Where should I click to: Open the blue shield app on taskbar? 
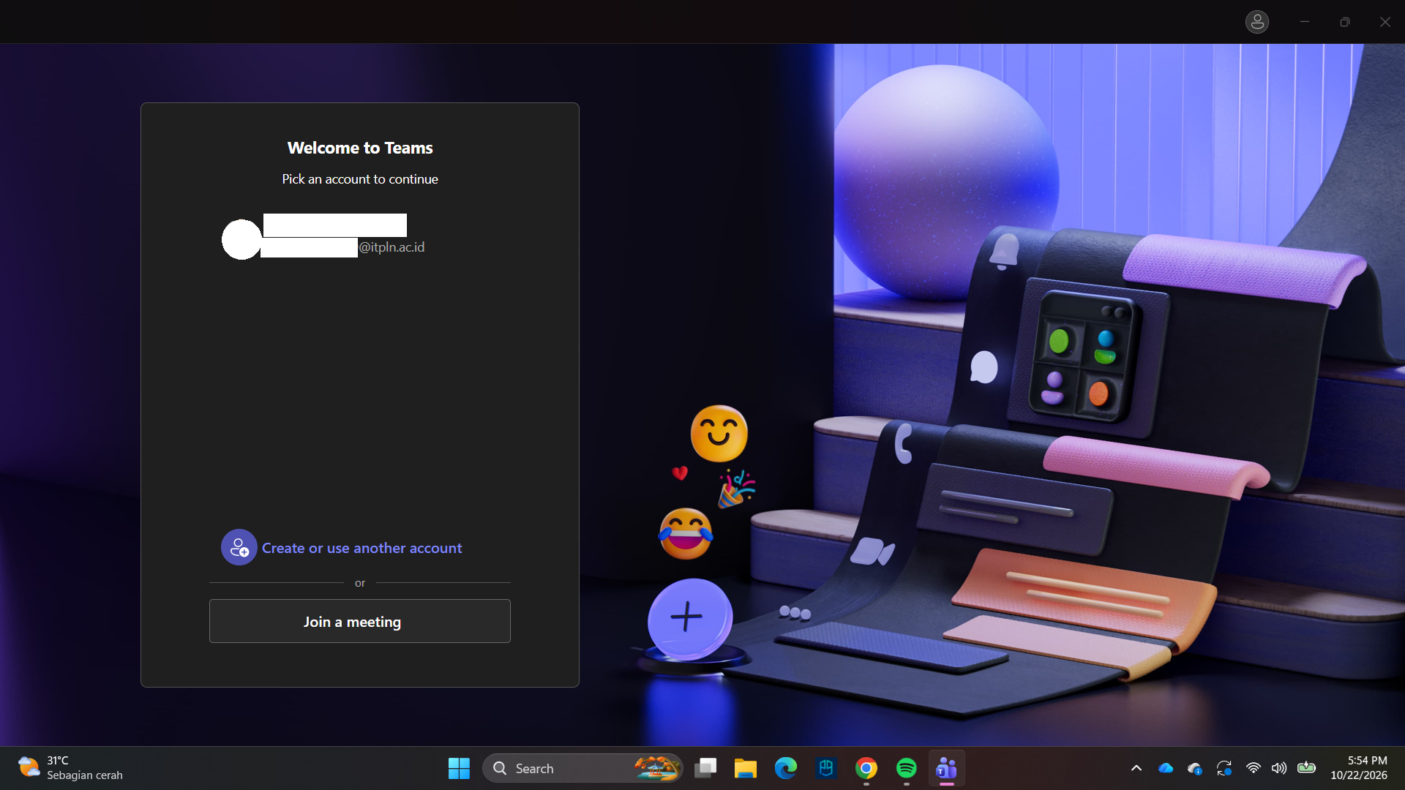(x=826, y=768)
